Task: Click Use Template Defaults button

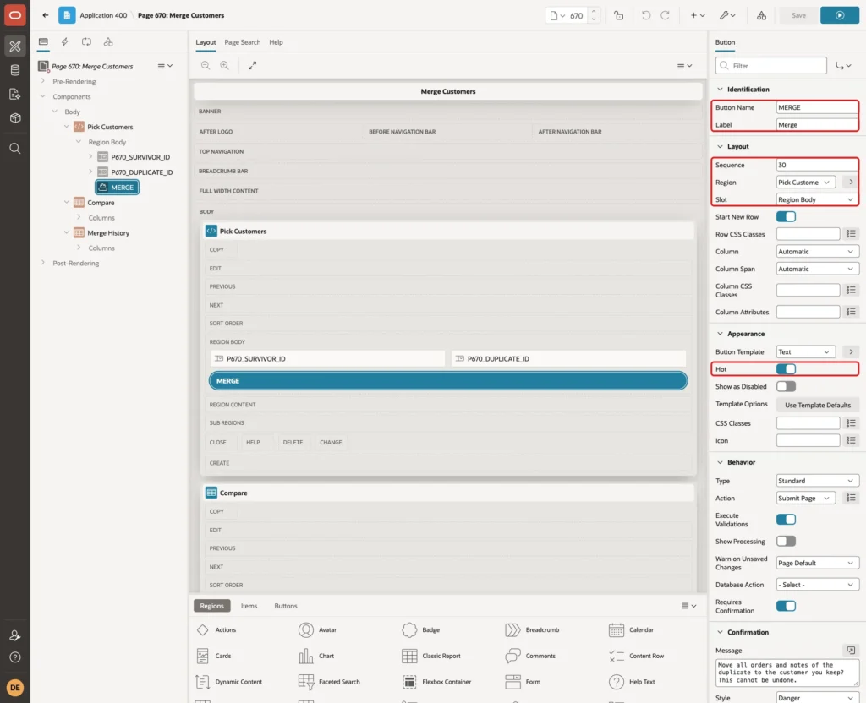Action: point(818,405)
